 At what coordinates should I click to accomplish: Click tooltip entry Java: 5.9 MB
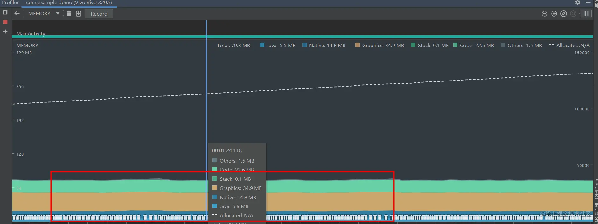coord(230,206)
